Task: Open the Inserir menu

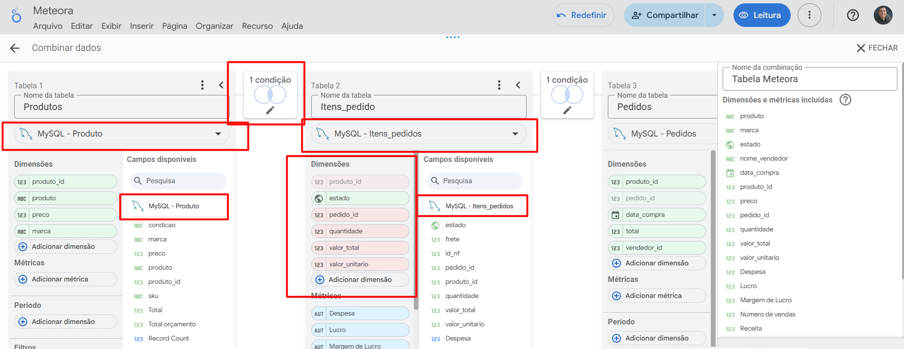Action: (142, 26)
